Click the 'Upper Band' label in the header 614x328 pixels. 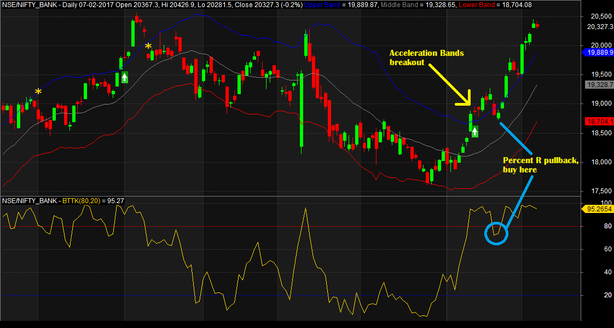(x=324, y=4)
